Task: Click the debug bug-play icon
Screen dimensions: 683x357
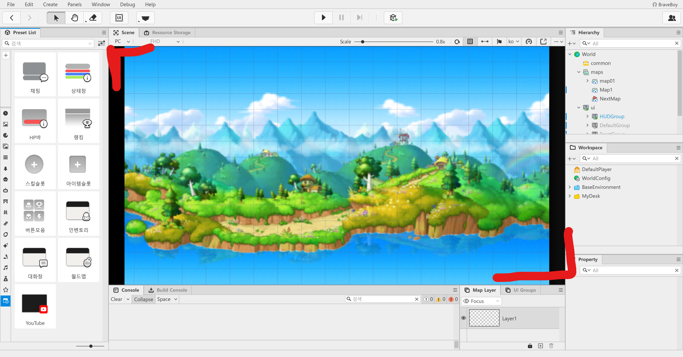Action: click(x=393, y=18)
